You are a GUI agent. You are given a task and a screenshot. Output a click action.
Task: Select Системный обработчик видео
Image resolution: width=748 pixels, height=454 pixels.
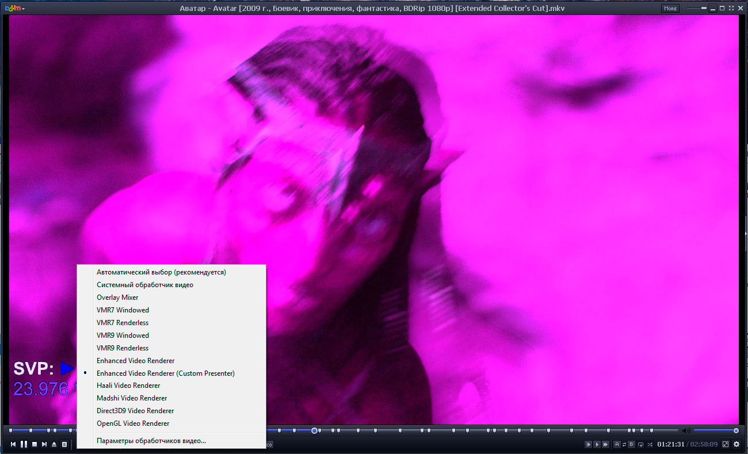pos(171,285)
